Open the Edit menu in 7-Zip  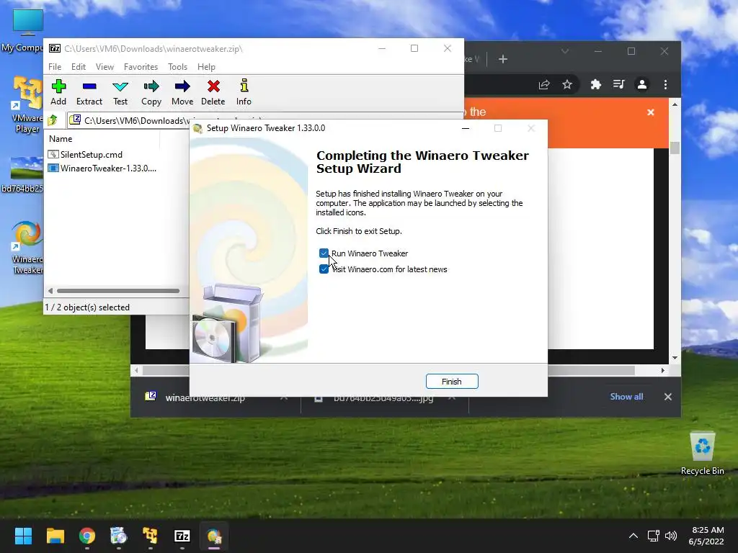[x=78, y=67]
